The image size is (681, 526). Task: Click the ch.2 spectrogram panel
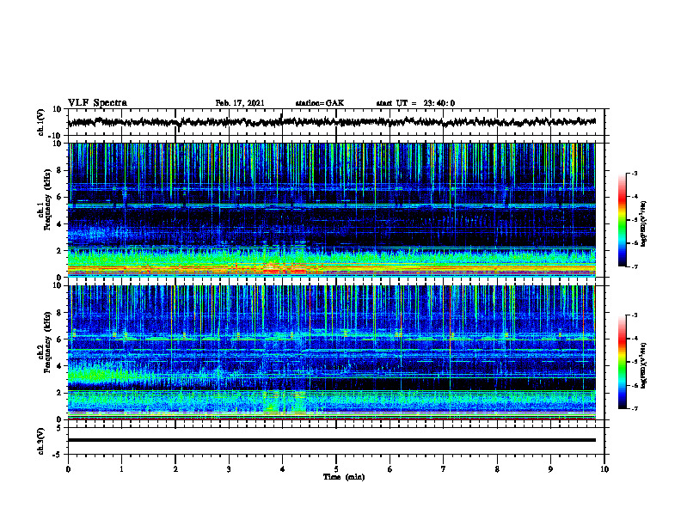[332, 352]
